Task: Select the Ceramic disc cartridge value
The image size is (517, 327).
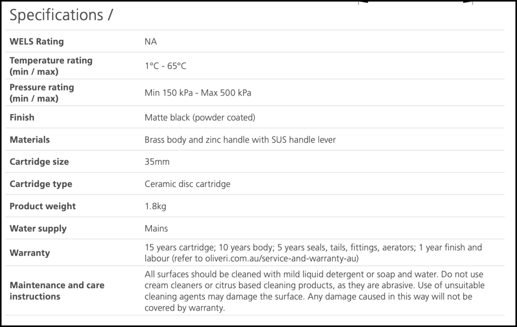Action: (x=188, y=184)
